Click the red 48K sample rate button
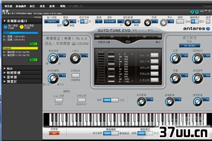The width and height of the screenshot is (212, 141). click(54, 133)
